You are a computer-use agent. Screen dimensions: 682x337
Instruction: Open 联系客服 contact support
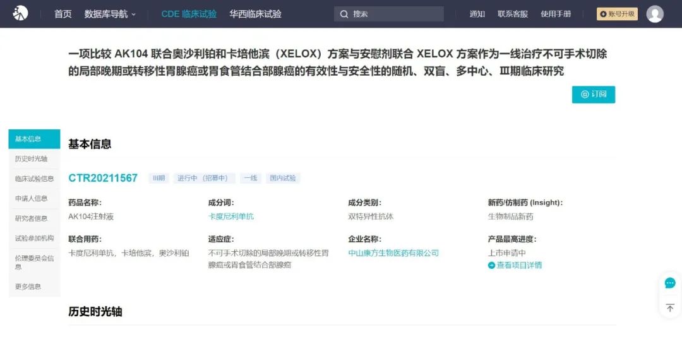pos(513,14)
